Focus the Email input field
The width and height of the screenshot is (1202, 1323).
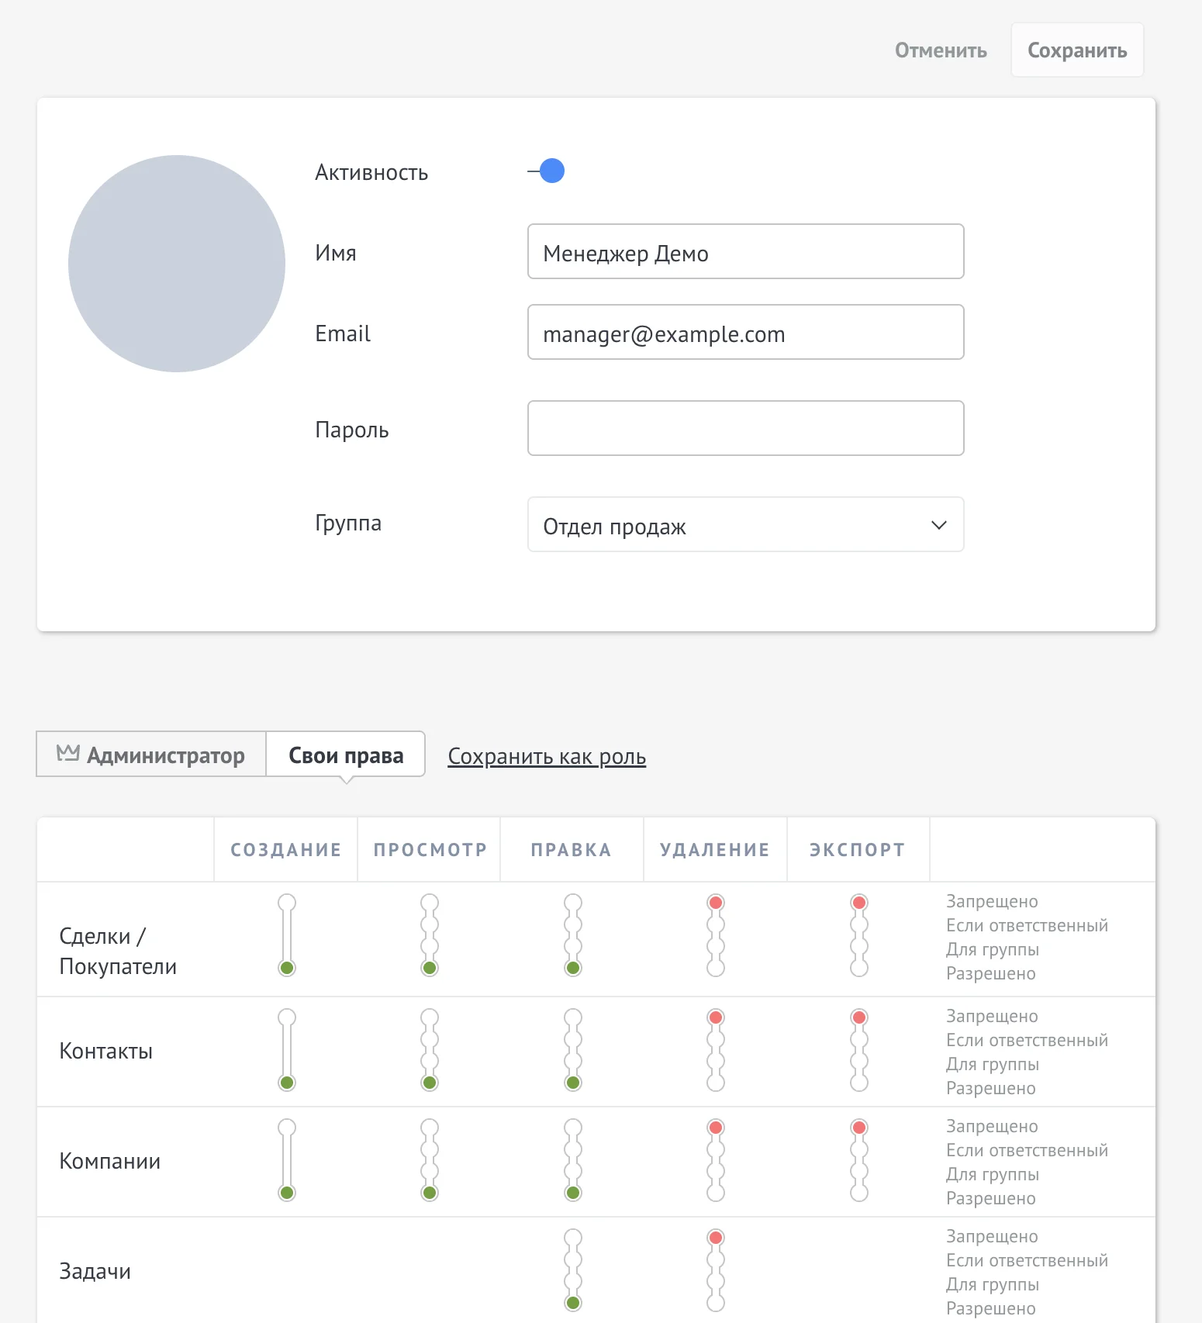[745, 333]
